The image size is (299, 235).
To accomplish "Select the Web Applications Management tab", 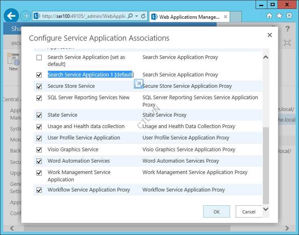I will tap(189, 17).
